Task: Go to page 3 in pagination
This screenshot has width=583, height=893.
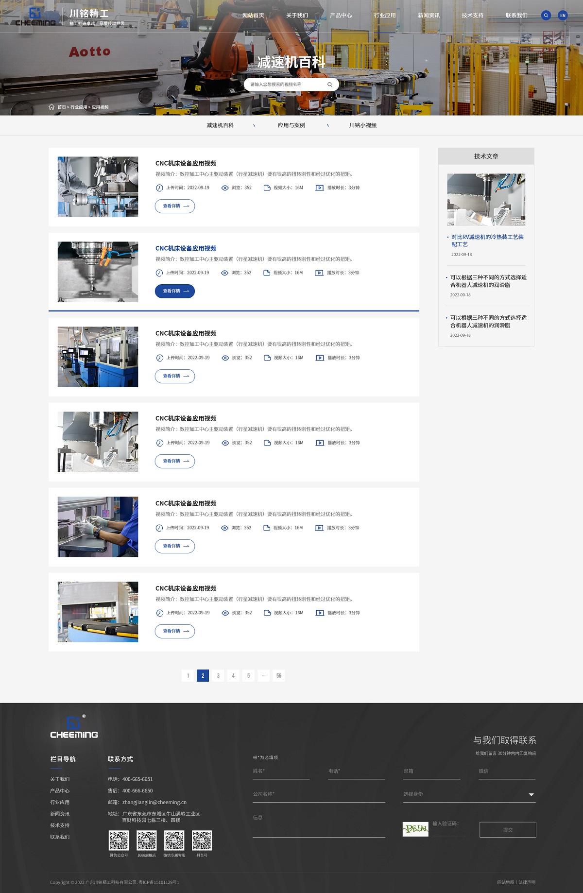Action: click(x=218, y=675)
